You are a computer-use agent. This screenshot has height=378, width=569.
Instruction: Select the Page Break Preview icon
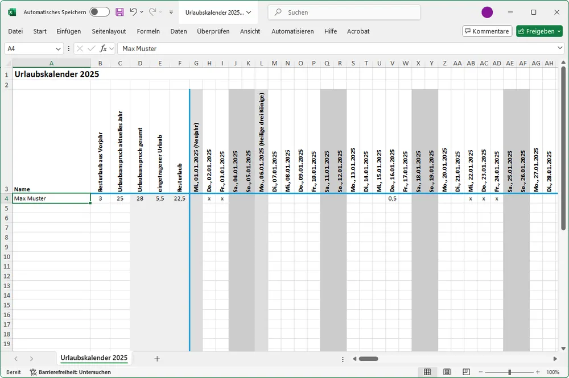[466, 371]
